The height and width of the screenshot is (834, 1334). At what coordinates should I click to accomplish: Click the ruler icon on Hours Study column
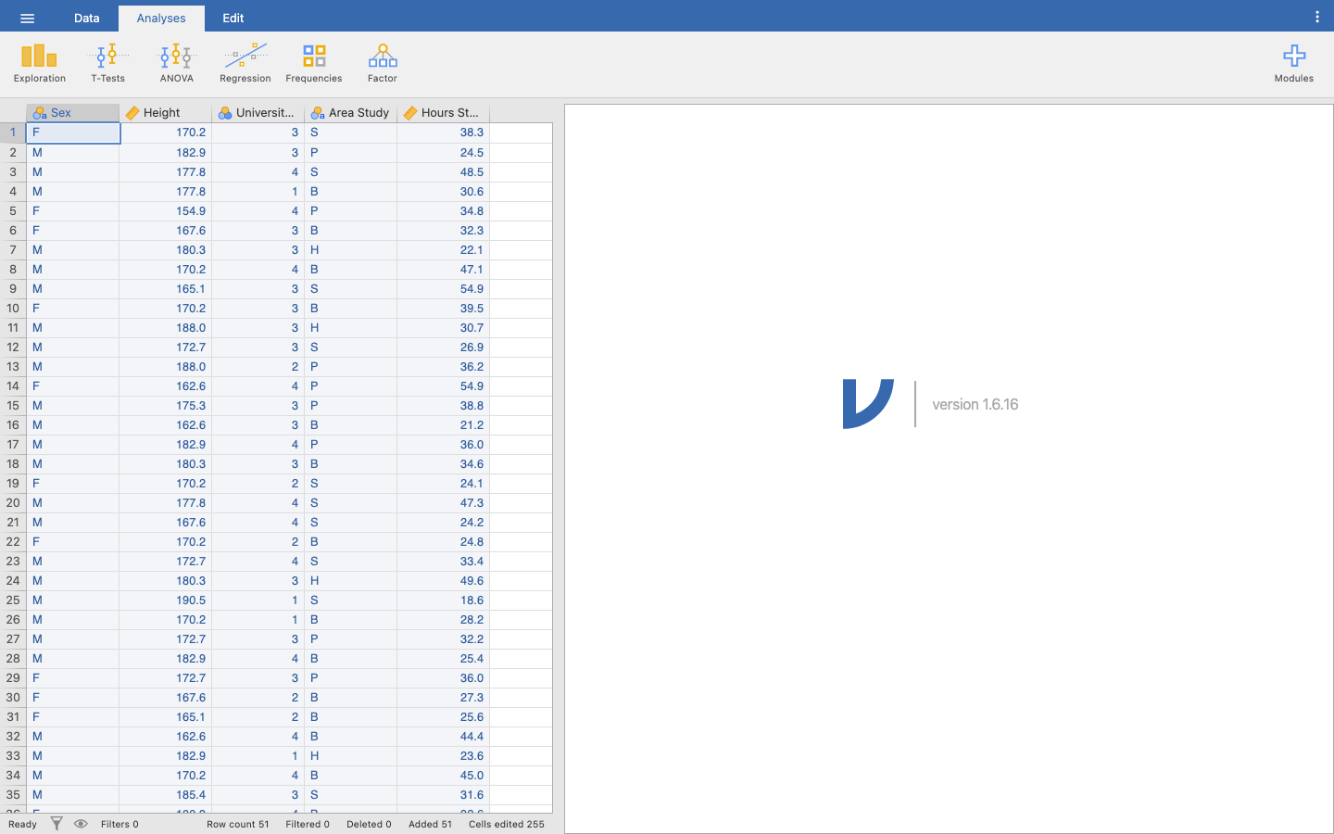click(410, 113)
